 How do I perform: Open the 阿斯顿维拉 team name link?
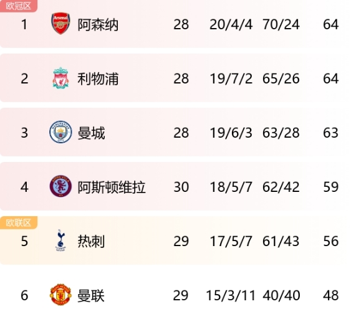(112, 187)
